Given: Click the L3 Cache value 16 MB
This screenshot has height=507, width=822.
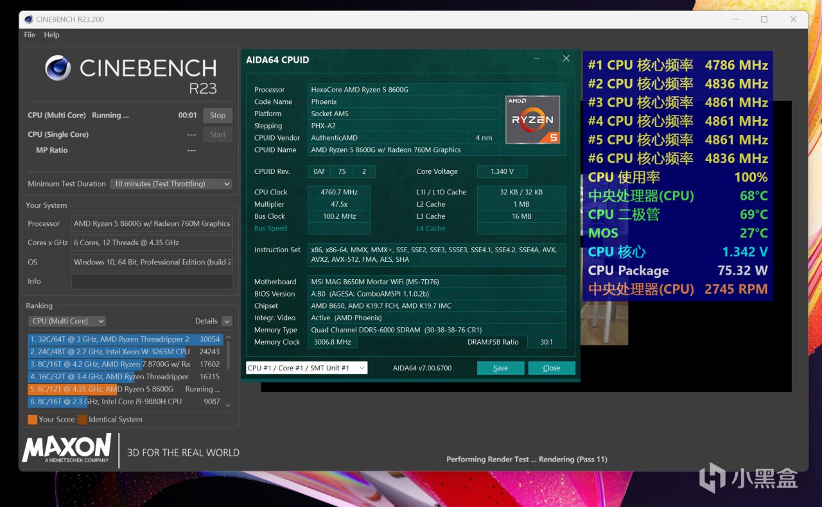Looking at the screenshot, I should coord(521,216).
